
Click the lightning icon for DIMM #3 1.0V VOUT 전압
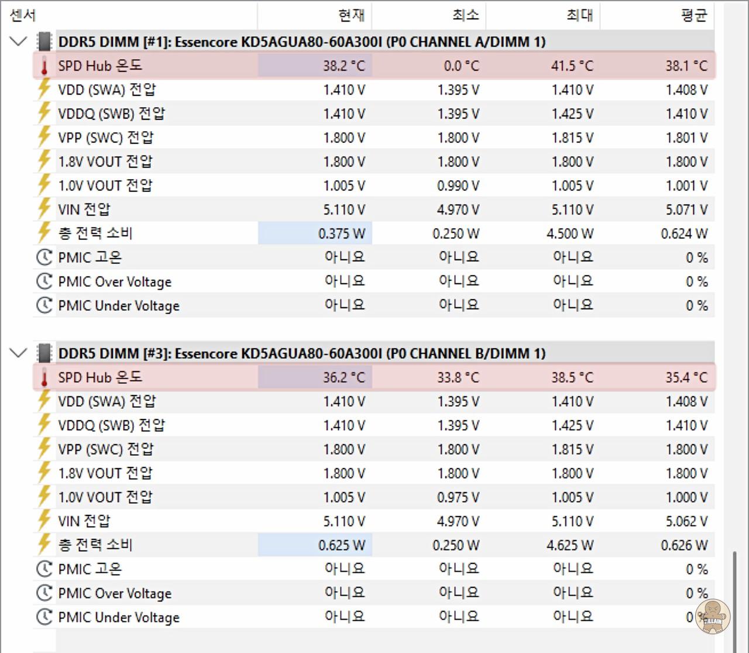[44, 497]
